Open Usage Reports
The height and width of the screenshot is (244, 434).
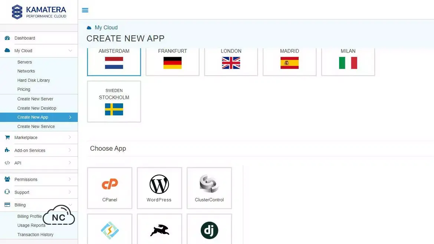click(31, 225)
